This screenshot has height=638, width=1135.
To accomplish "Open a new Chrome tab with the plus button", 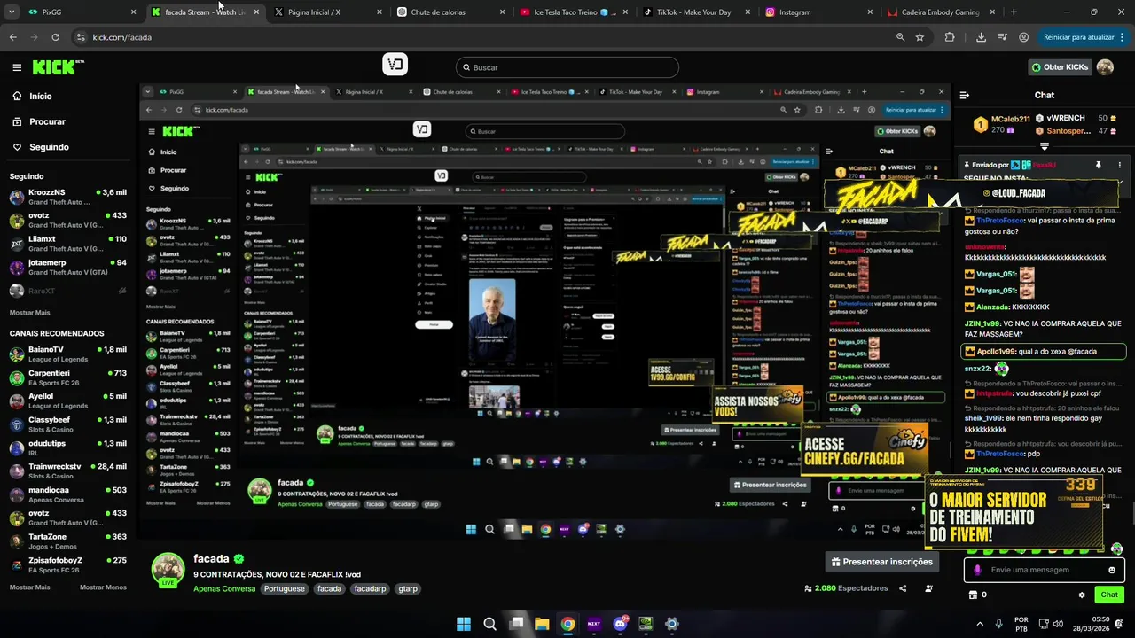I will click(x=1014, y=12).
